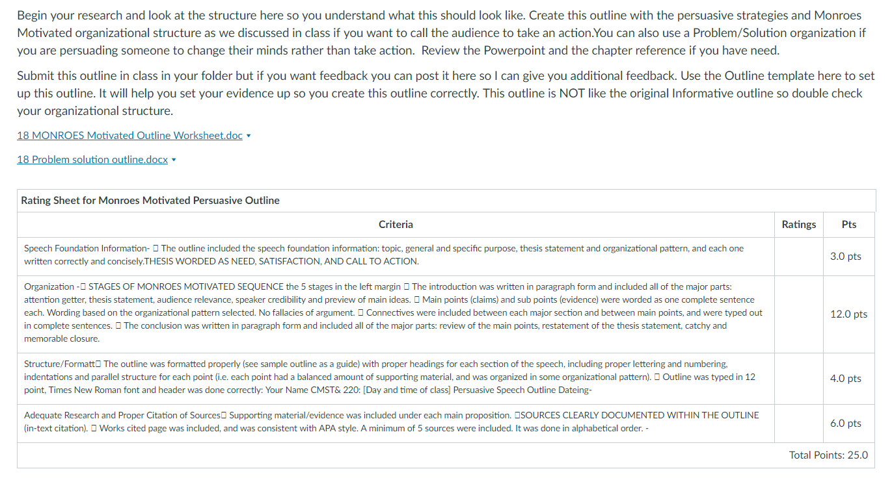Click the 12.0 pts cell
Viewport: 892px width, 482px height.
(848, 314)
